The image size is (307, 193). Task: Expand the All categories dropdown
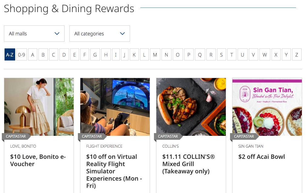click(x=100, y=34)
